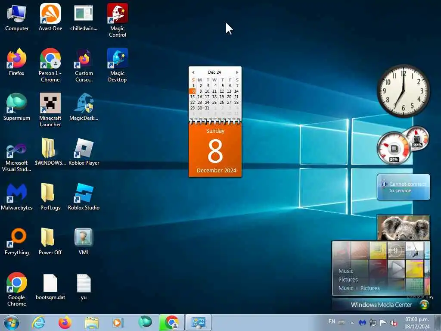Open the Windows Start menu orb
This screenshot has height=331, width=441.
(x=12, y=322)
